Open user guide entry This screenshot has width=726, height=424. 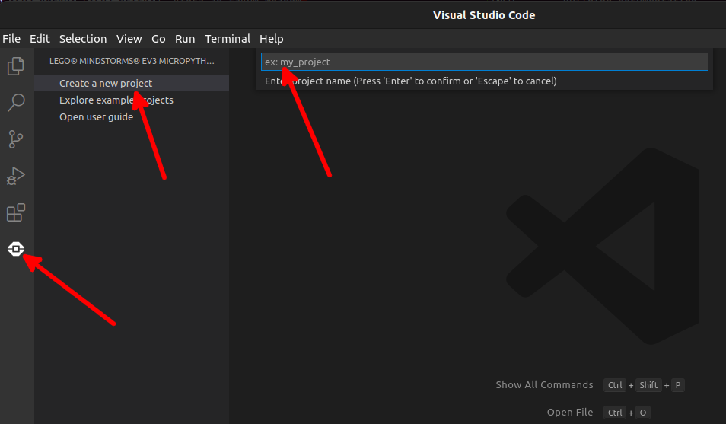tap(96, 116)
